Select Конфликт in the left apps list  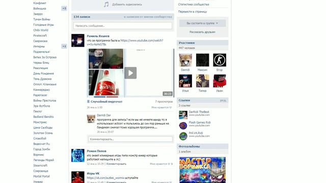(x=40, y=3)
